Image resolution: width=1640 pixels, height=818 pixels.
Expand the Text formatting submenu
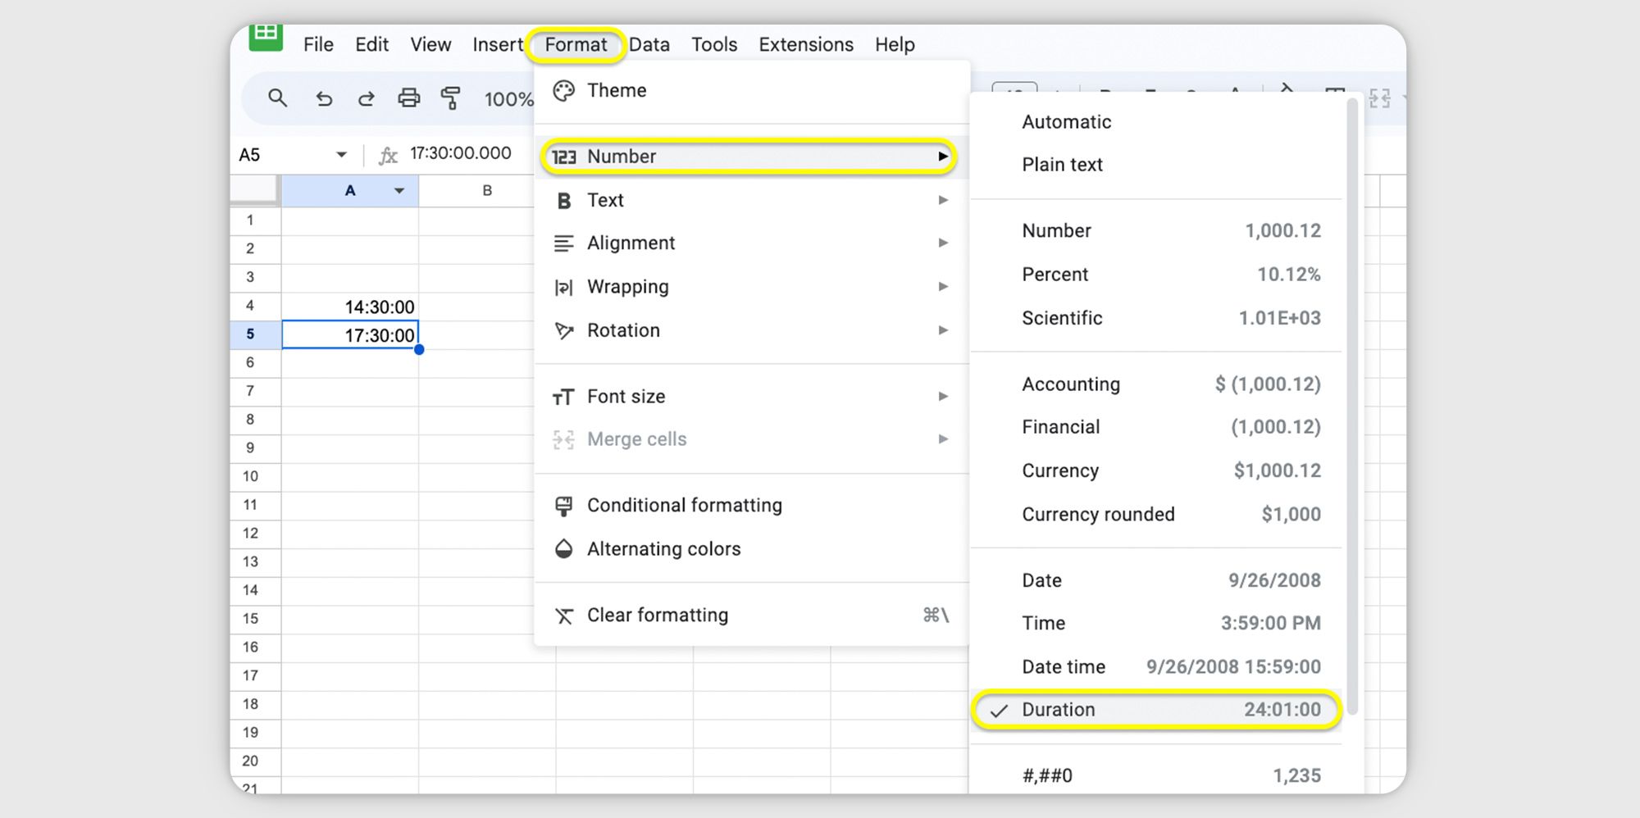[605, 199]
